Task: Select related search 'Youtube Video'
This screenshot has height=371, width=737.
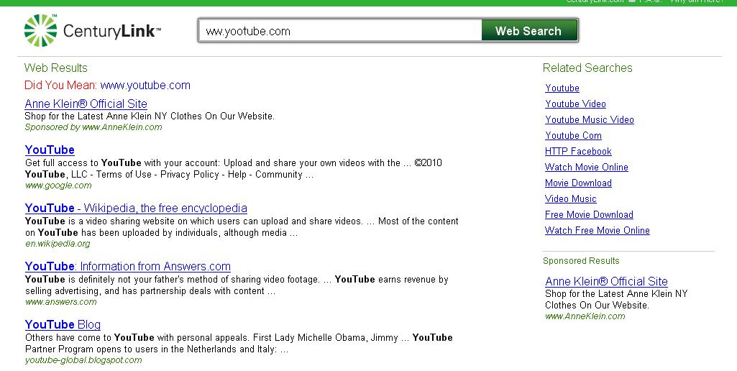Action: coord(575,104)
